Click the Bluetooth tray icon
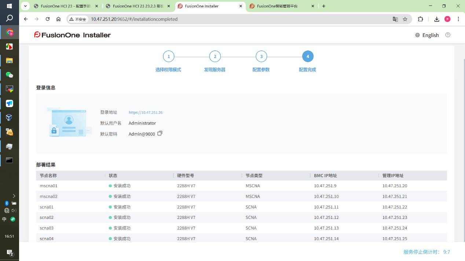The height and width of the screenshot is (261, 465). coord(7,203)
